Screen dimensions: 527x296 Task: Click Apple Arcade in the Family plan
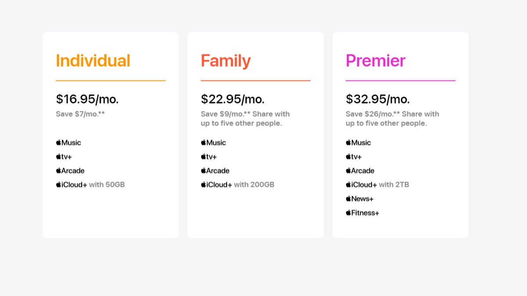pyautogui.click(x=215, y=171)
